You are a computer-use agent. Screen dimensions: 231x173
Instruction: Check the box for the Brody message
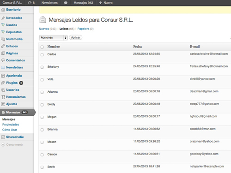tap(42, 105)
